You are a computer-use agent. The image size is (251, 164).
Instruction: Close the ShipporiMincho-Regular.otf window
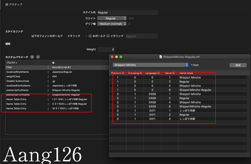(112, 57)
